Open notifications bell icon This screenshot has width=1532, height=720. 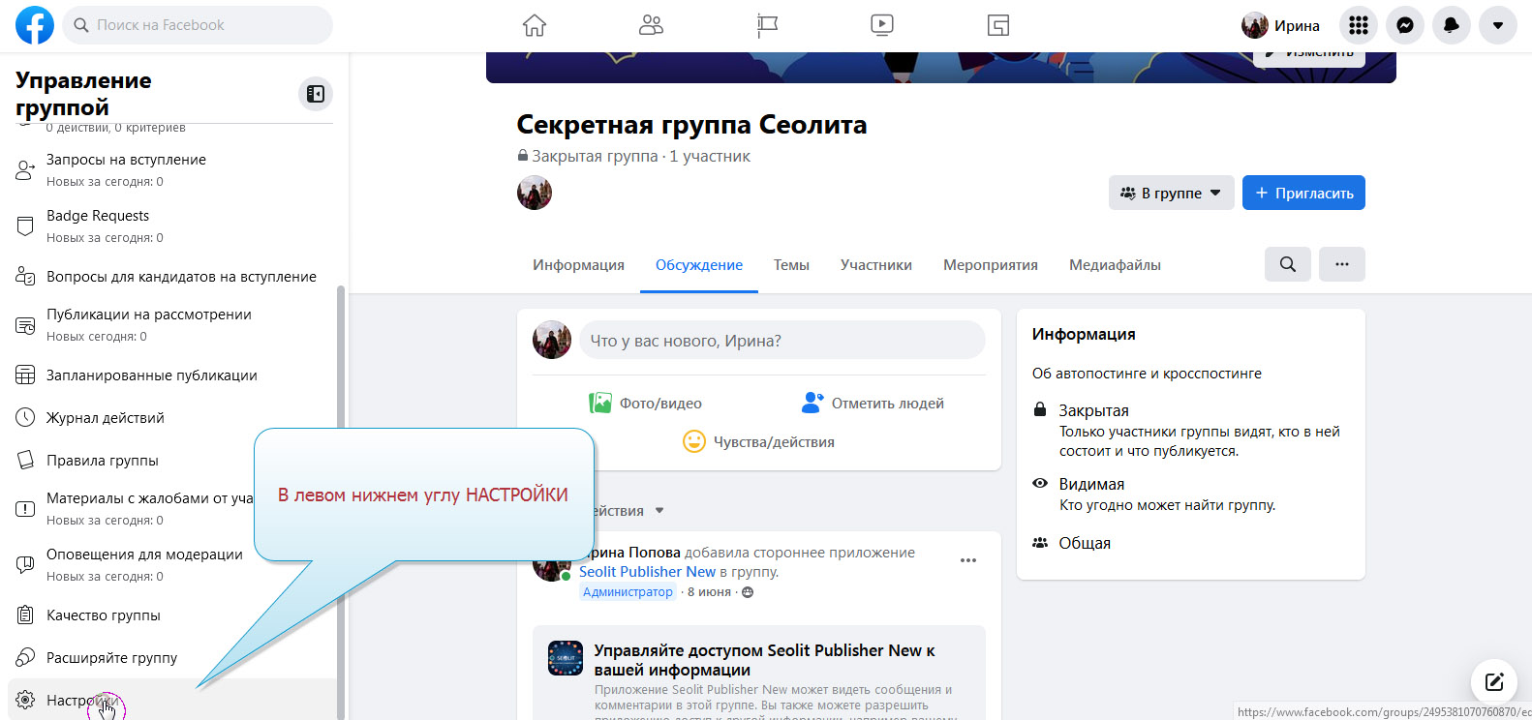click(x=1451, y=25)
